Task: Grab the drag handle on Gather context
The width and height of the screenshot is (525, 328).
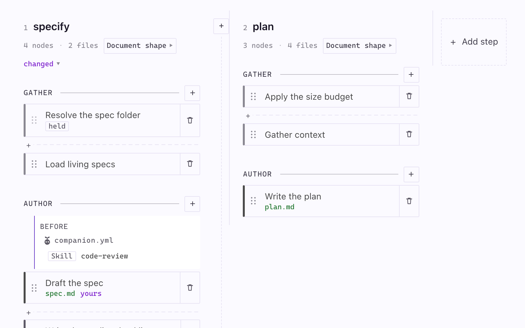Action: [x=253, y=134]
